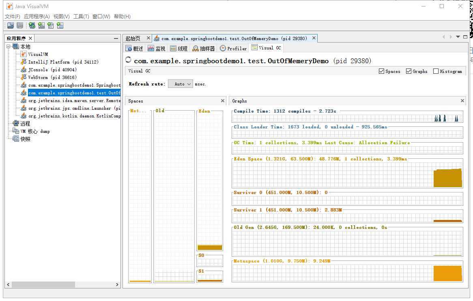Click the 抽样器 sampler tab icon

[196, 48]
